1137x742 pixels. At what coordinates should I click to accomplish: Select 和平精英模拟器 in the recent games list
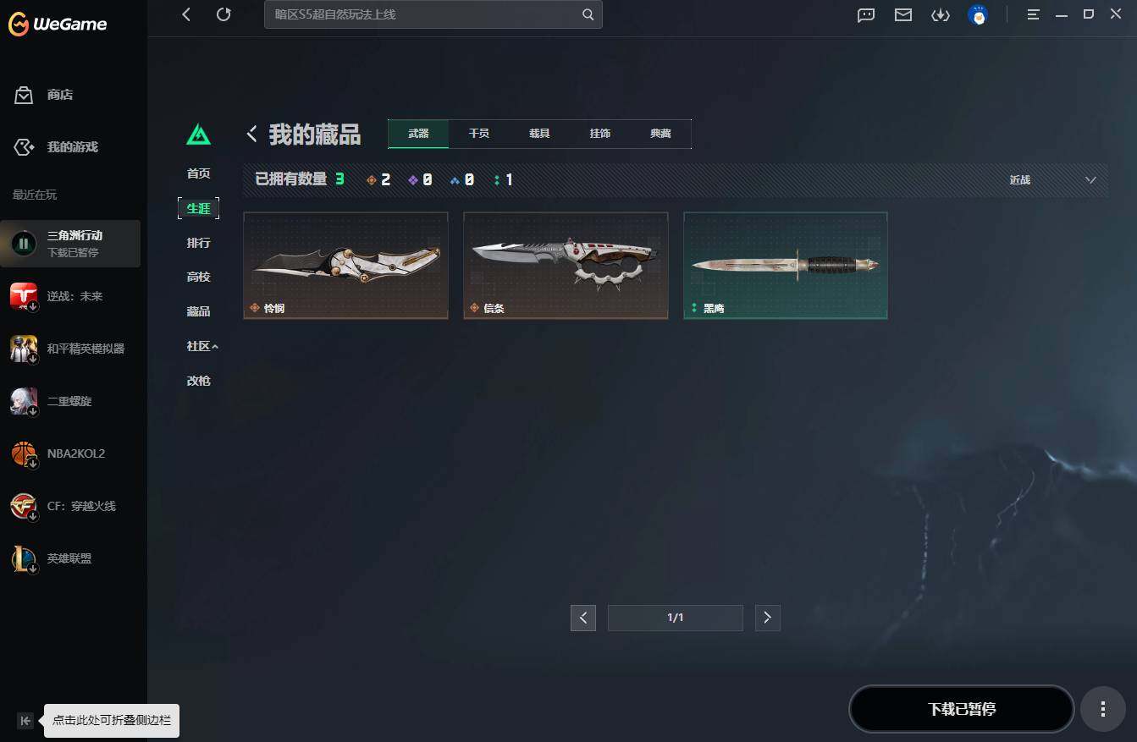point(70,349)
